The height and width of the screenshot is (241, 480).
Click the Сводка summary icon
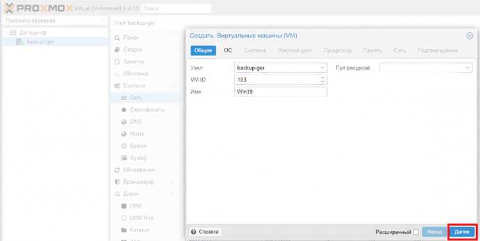pyautogui.click(x=117, y=50)
